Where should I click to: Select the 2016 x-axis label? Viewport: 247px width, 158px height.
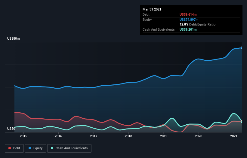tap(58, 136)
